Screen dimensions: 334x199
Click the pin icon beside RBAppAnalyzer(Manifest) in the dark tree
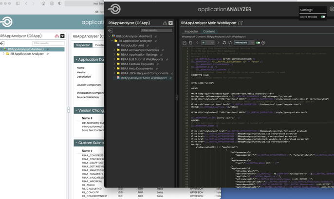(156, 36)
